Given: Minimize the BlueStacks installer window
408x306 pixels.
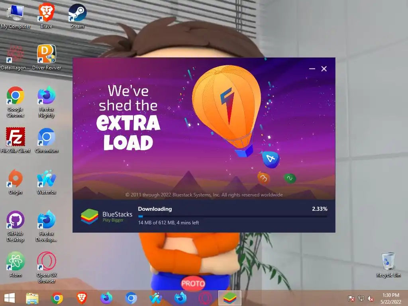Looking at the screenshot, I should pyautogui.click(x=312, y=69).
